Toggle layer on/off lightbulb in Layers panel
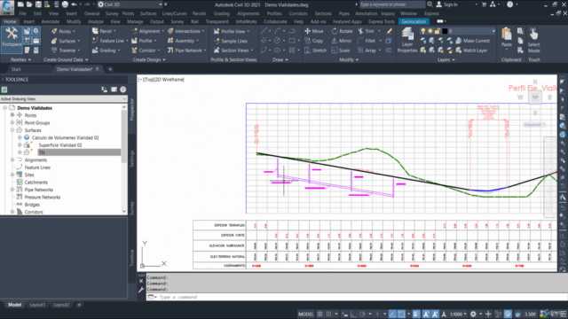Image resolution: width=568 pixels, height=319 pixels. pyautogui.click(x=423, y=31)
